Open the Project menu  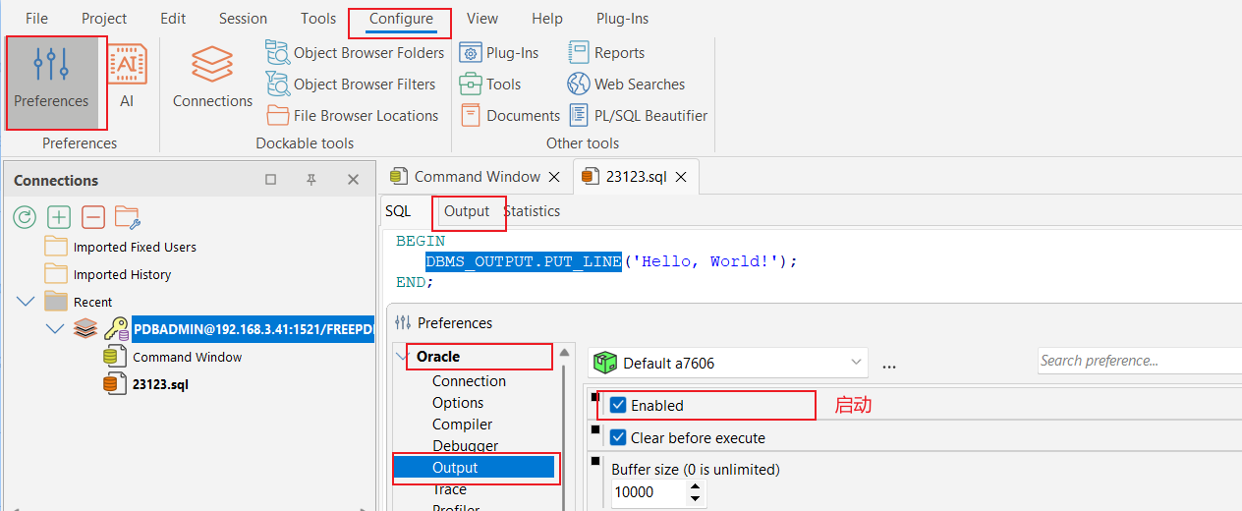pos(104,19)
